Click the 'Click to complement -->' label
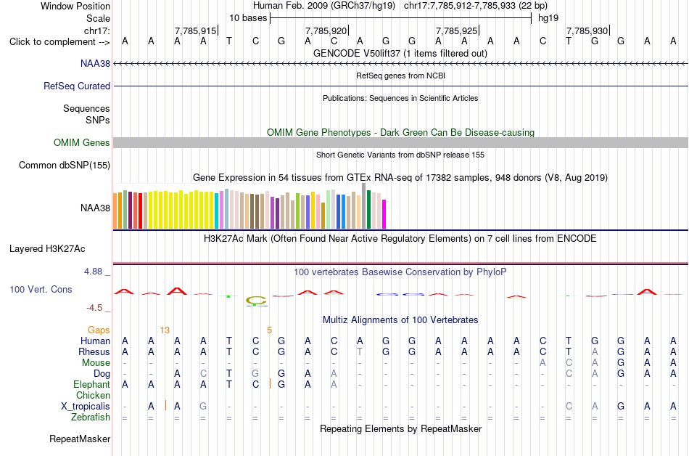 (x=59, y=42)
